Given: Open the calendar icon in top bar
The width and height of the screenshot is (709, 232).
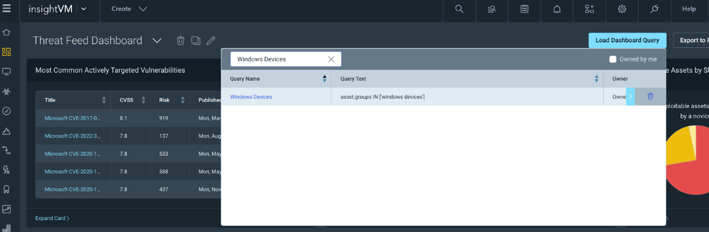Looking at the screenshot, I should [524, 9].
